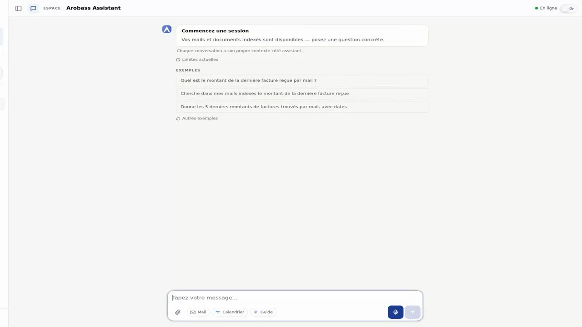
Task: Start voice input with the microphone button
Action: click(396, 312)
